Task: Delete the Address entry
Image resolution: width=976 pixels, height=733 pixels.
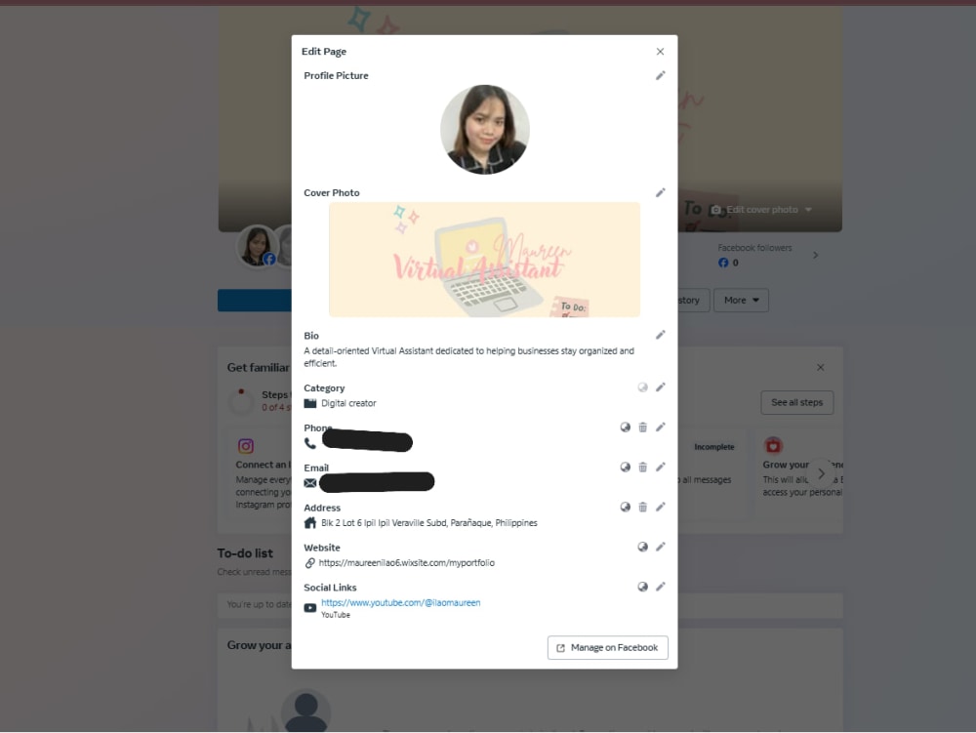Action: [642, 507]
